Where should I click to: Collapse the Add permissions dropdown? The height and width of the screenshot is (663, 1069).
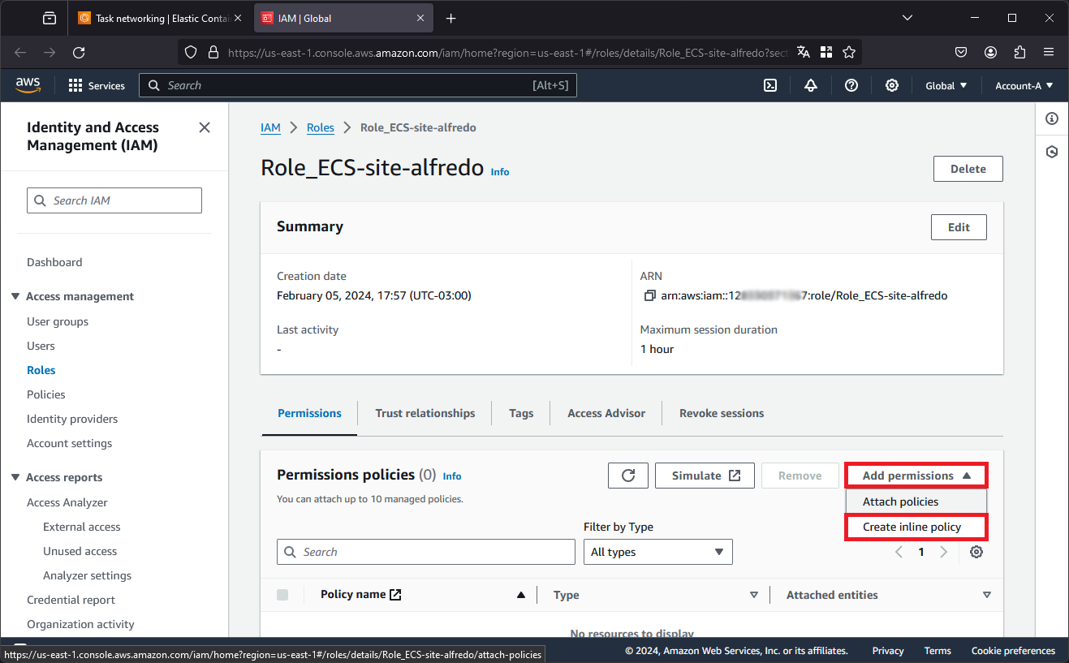916,476
